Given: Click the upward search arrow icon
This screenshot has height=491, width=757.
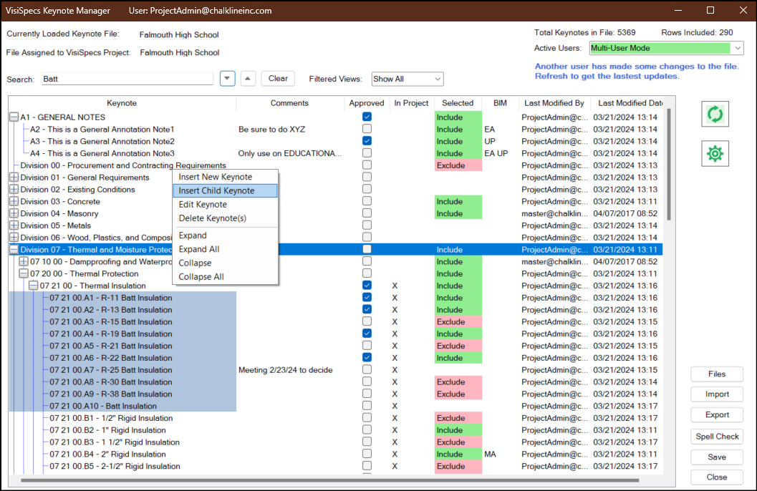Looking at the screenshot, I should (247, 78).
